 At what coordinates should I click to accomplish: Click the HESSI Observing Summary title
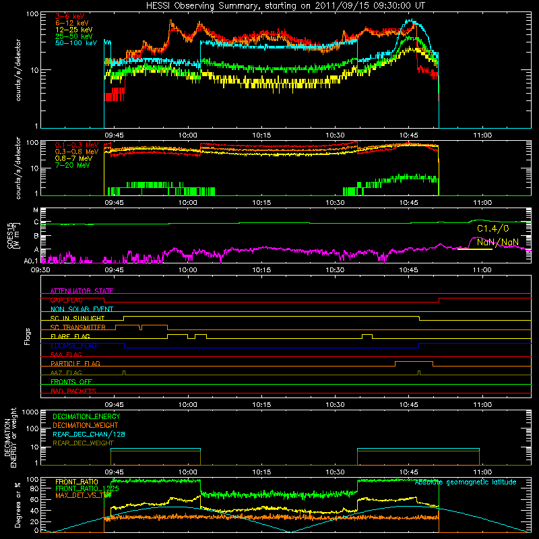tap(286, 6)
